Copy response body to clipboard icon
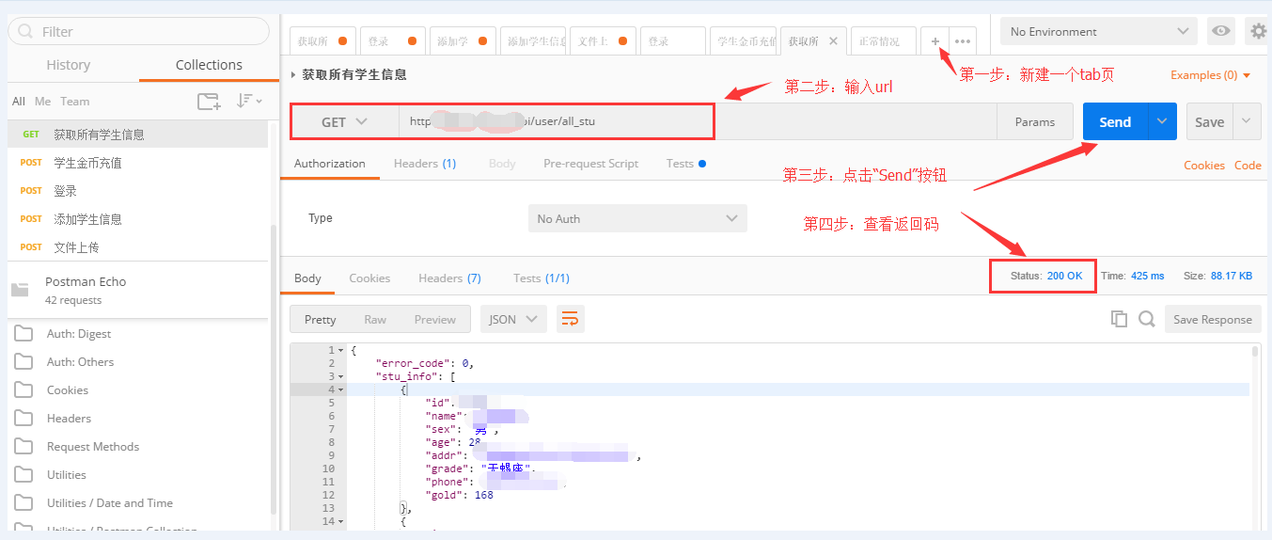Viewport: 1272px width, 540px height. [1119, 319]
